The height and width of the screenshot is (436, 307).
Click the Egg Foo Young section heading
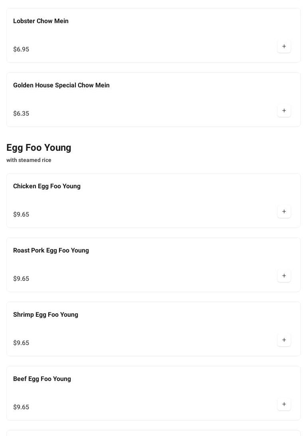pos(39,148)
